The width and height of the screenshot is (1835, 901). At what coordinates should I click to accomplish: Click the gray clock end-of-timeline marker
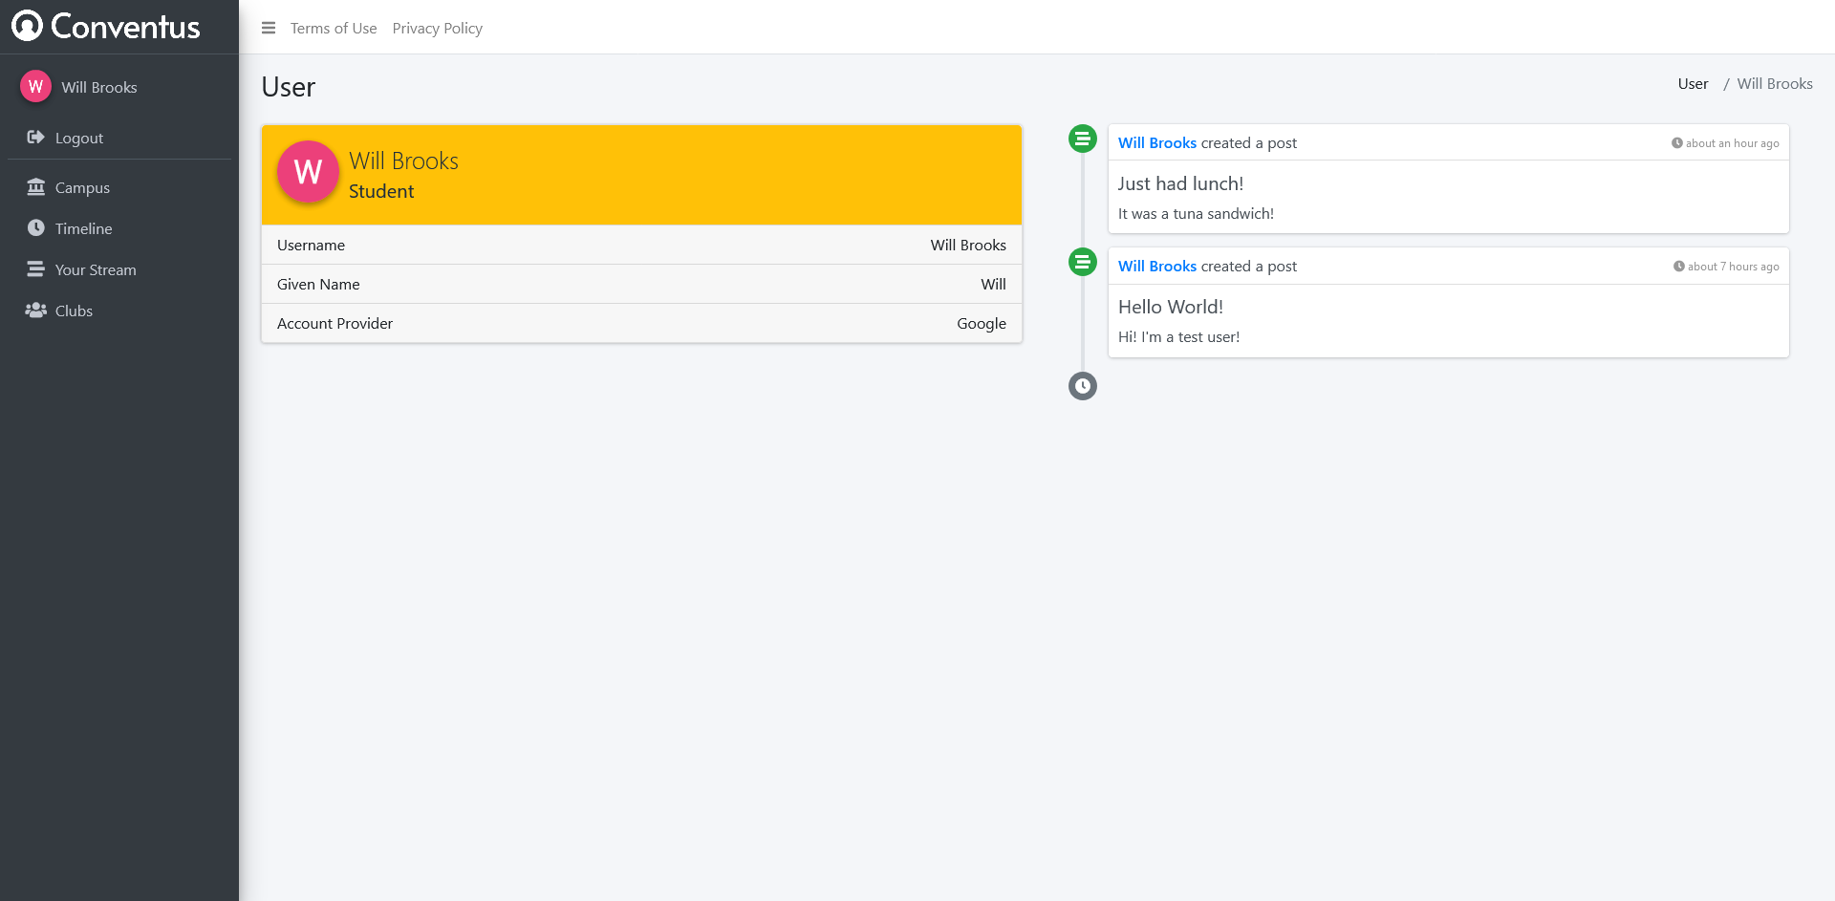(x=1083, y=386)
